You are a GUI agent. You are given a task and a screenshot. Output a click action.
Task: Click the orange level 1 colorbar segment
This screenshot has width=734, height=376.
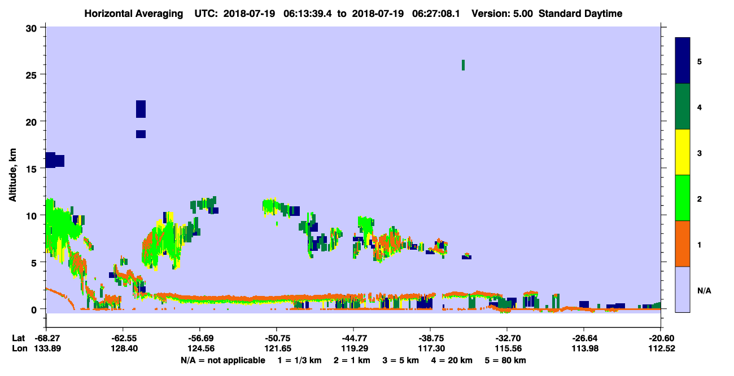(x=683, y=244)
